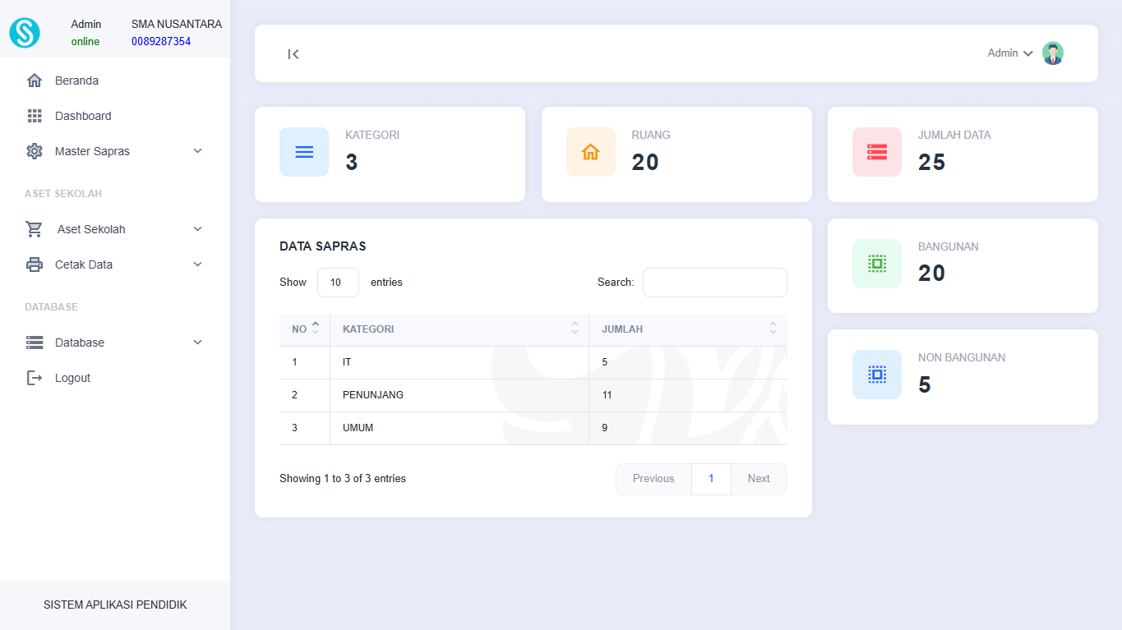Click the red Jumlah Data icon
The image size is (1122, 630).
pyautogui.click(x=877, y=152)
